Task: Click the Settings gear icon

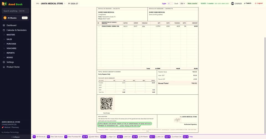Action: tap(4, 62)
